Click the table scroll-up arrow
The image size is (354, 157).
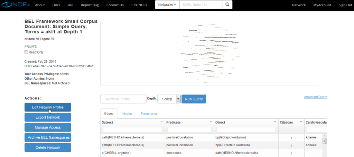click(325, 136)
